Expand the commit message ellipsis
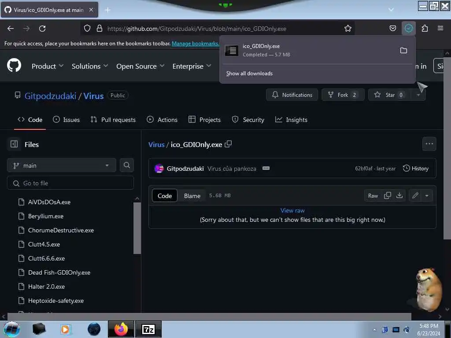Viewport: 451px width, 338px height. pyautogui.click(x=266, y=168)
